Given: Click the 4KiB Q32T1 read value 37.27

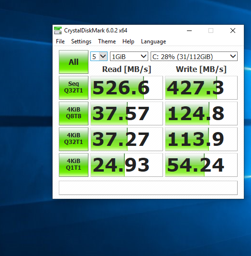Looking at the screenshot, I should (x=127, y=139).
